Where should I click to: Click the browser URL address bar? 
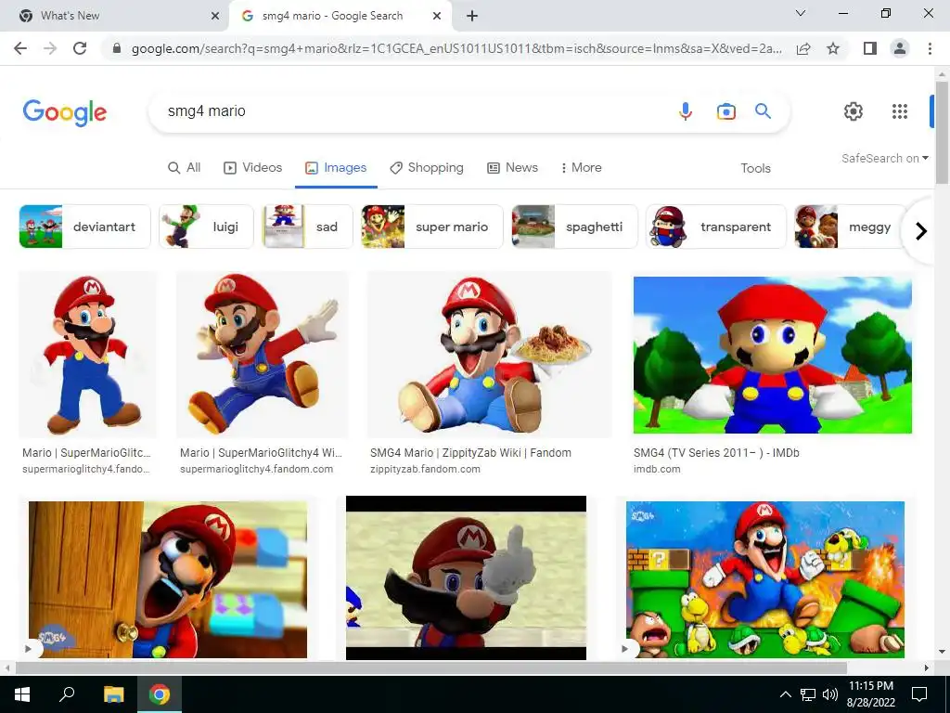click(456, 48)
